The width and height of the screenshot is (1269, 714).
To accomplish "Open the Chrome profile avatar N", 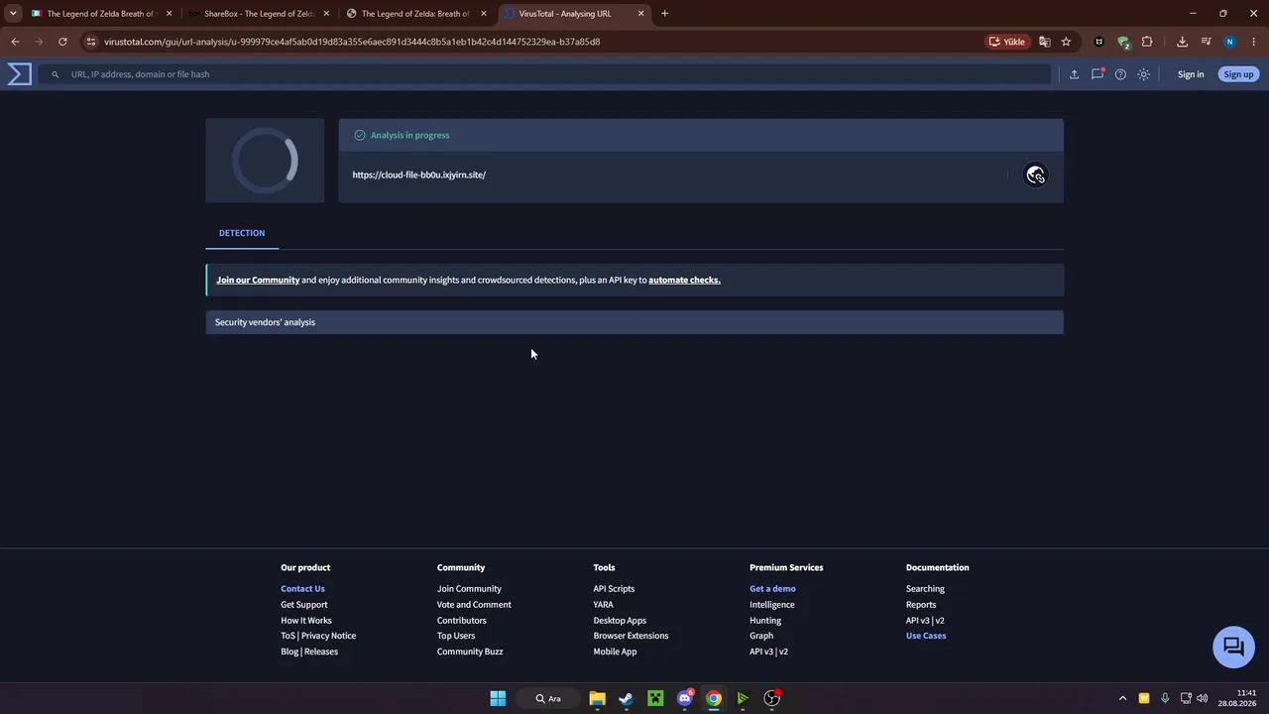I will (x=1230, y=42).
